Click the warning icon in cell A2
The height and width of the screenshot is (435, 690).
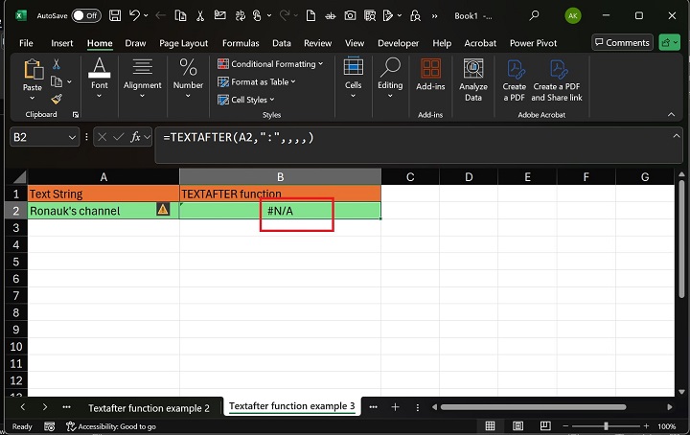coord(163,210)
